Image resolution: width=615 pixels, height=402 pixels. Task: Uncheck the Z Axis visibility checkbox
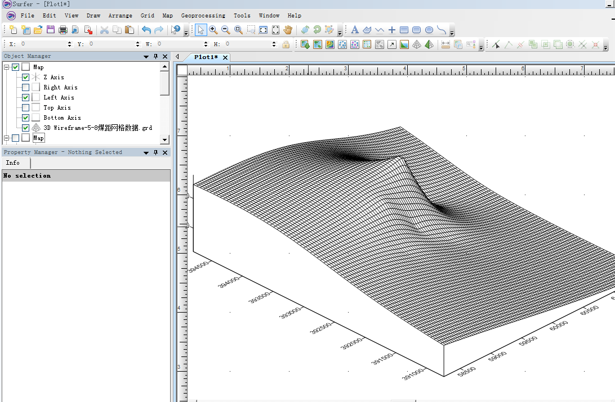[x=25, y=77]
